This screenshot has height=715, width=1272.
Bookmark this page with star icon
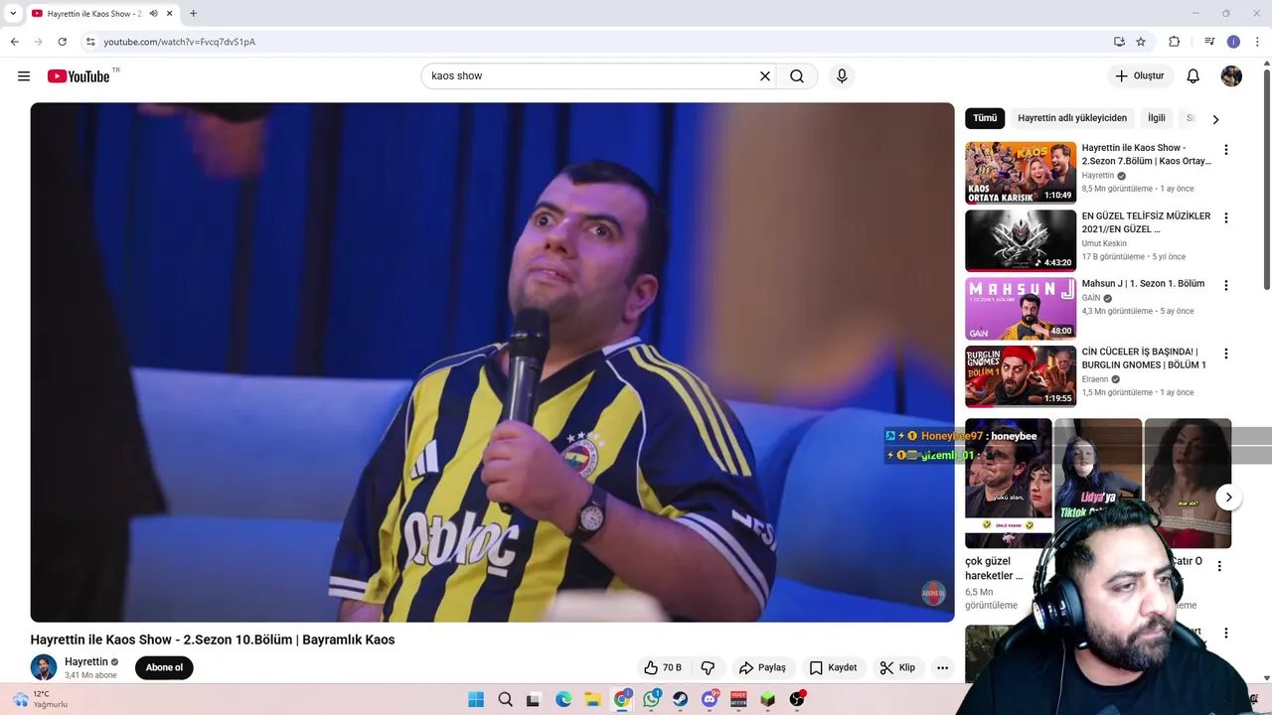tap(1141, 42)
